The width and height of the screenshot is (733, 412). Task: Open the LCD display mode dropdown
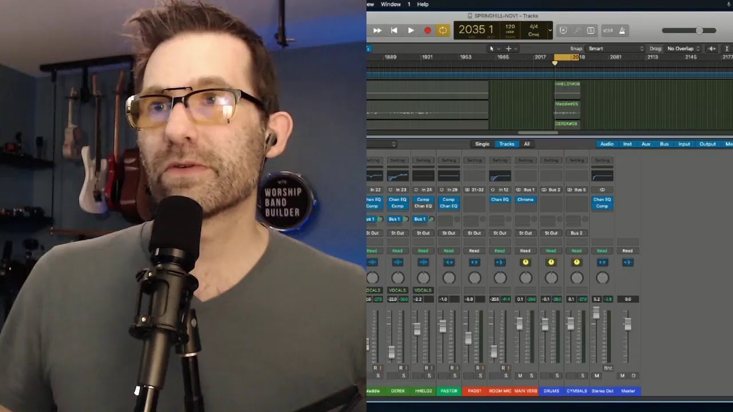[550, 30]
